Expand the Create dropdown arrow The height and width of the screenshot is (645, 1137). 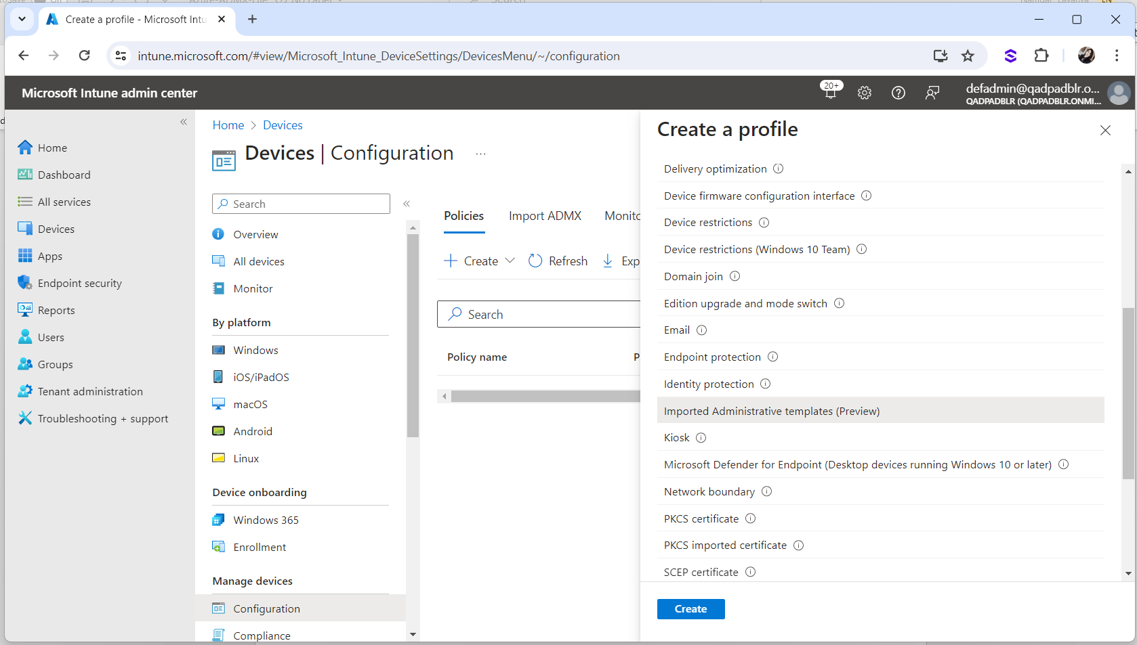[510, 261]
